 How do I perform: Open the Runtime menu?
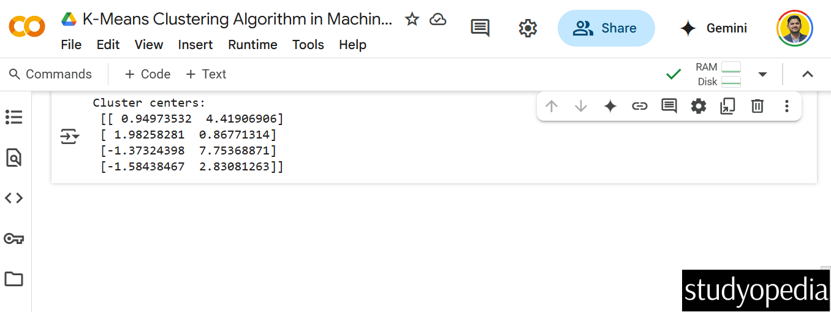252,45
